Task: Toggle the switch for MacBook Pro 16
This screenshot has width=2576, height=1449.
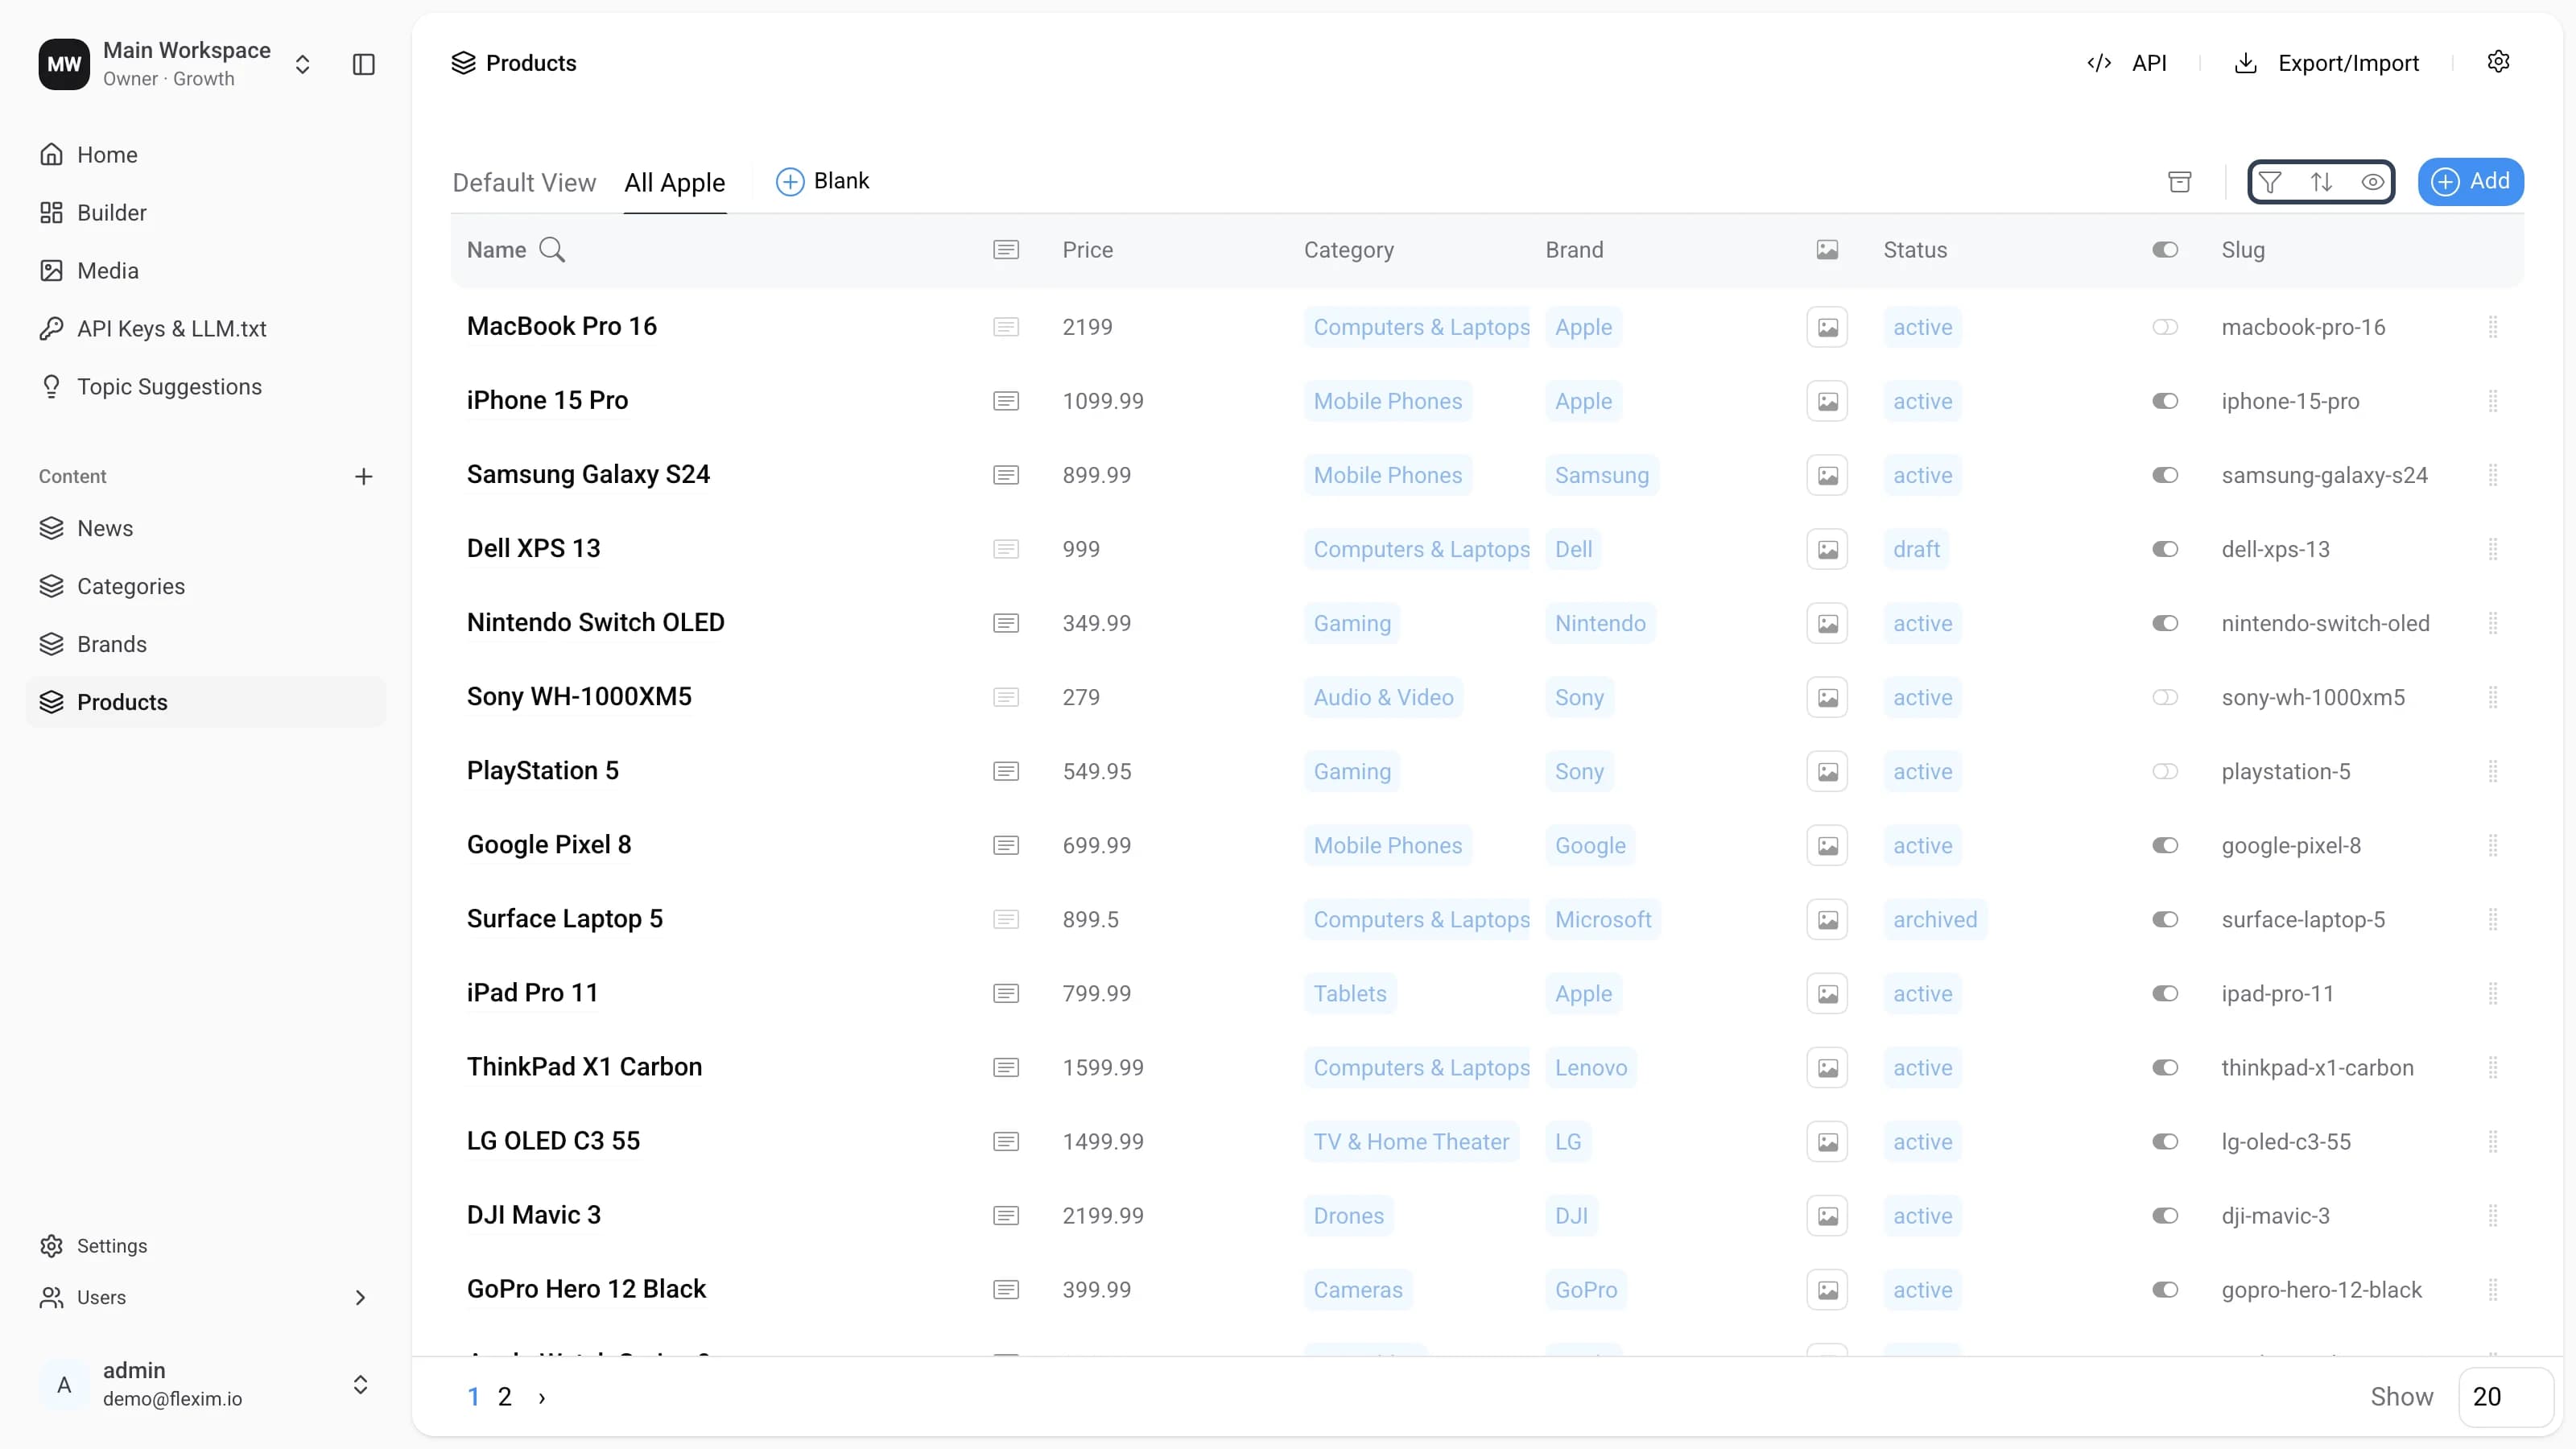Action: tap(2165, 327)
